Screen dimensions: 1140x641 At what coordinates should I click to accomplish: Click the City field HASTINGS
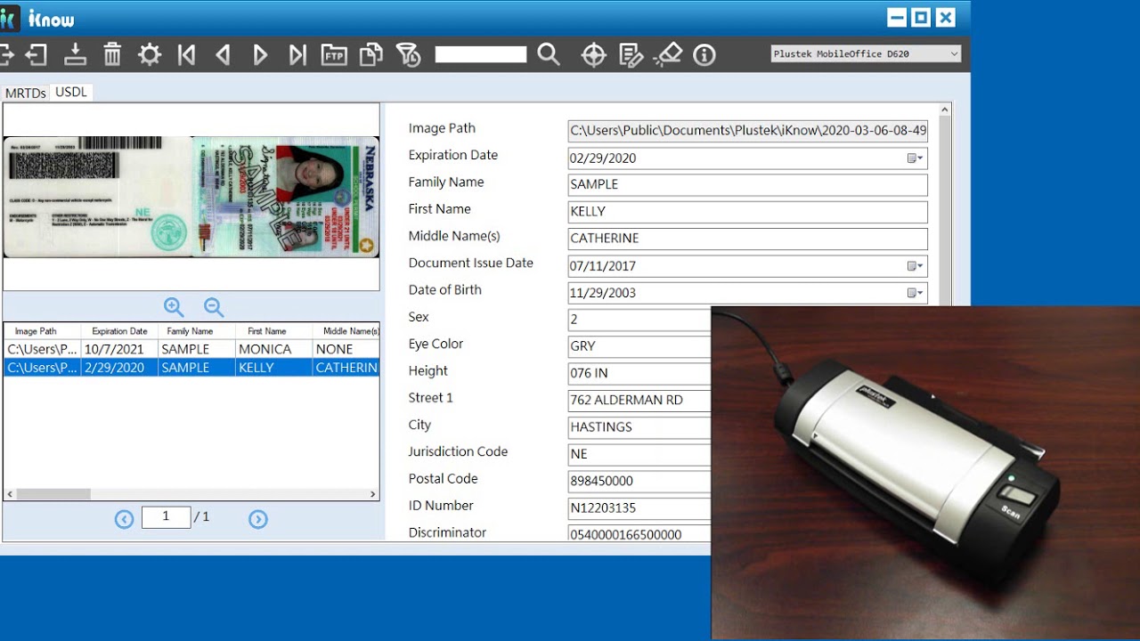click(x=639, y=427)
